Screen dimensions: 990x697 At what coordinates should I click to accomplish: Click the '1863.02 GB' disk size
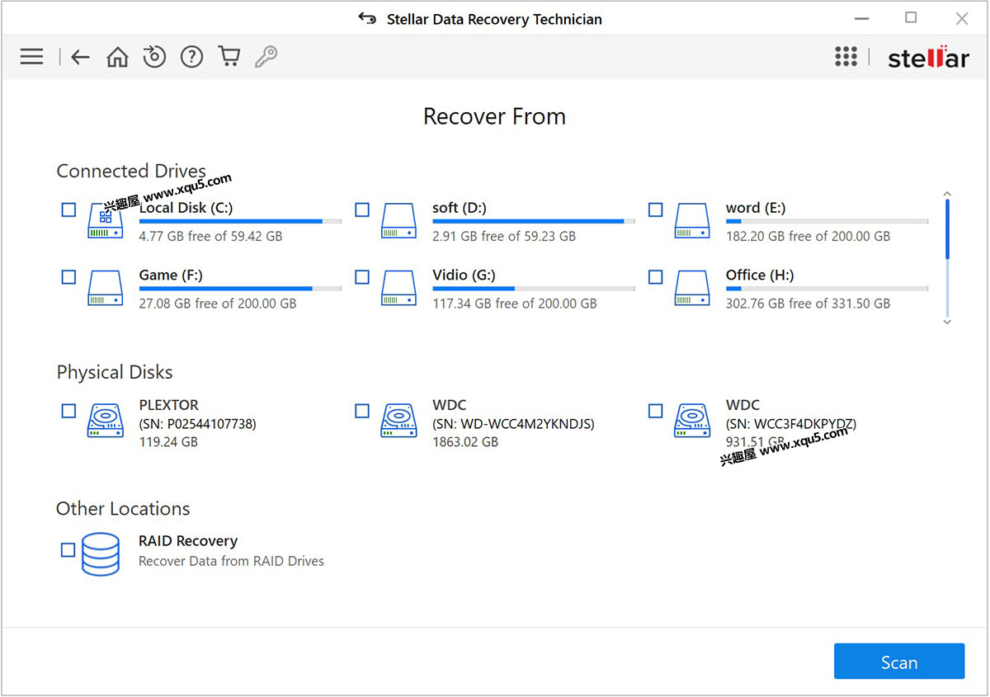(x=465, y=442)
